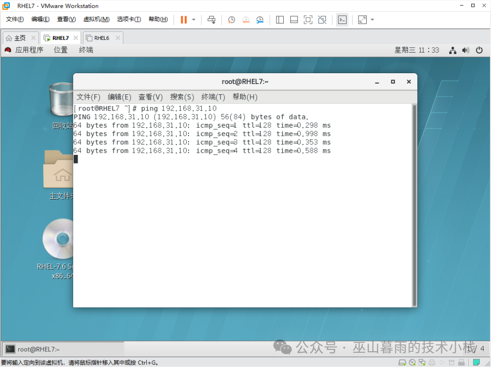Open the 虚拟机(M) menu

[96, 19]
